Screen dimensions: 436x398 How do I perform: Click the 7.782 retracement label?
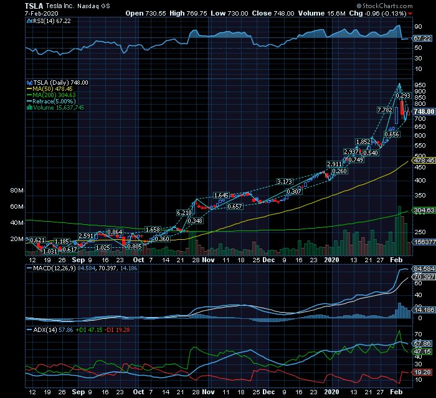[385, 110]
